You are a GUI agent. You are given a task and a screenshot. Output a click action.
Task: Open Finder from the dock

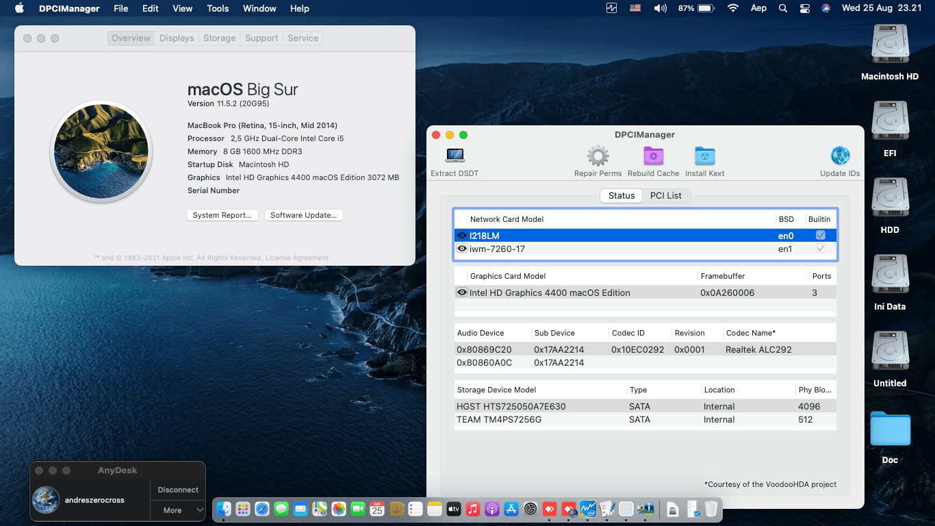[x=224, y=509]
